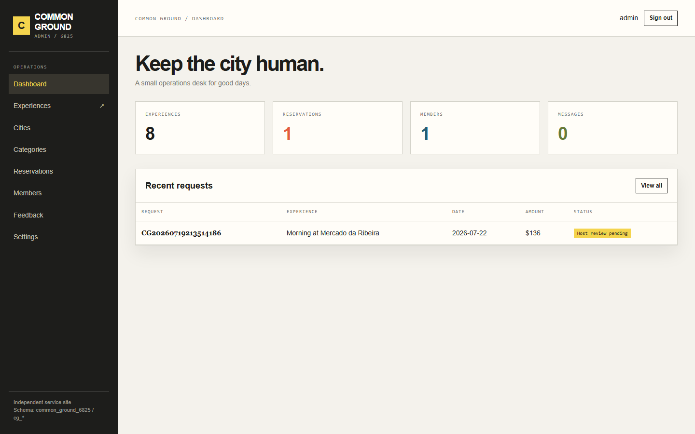Click the yellow C logo icon
The image size is (695, 434).
[x=21, y=26]
